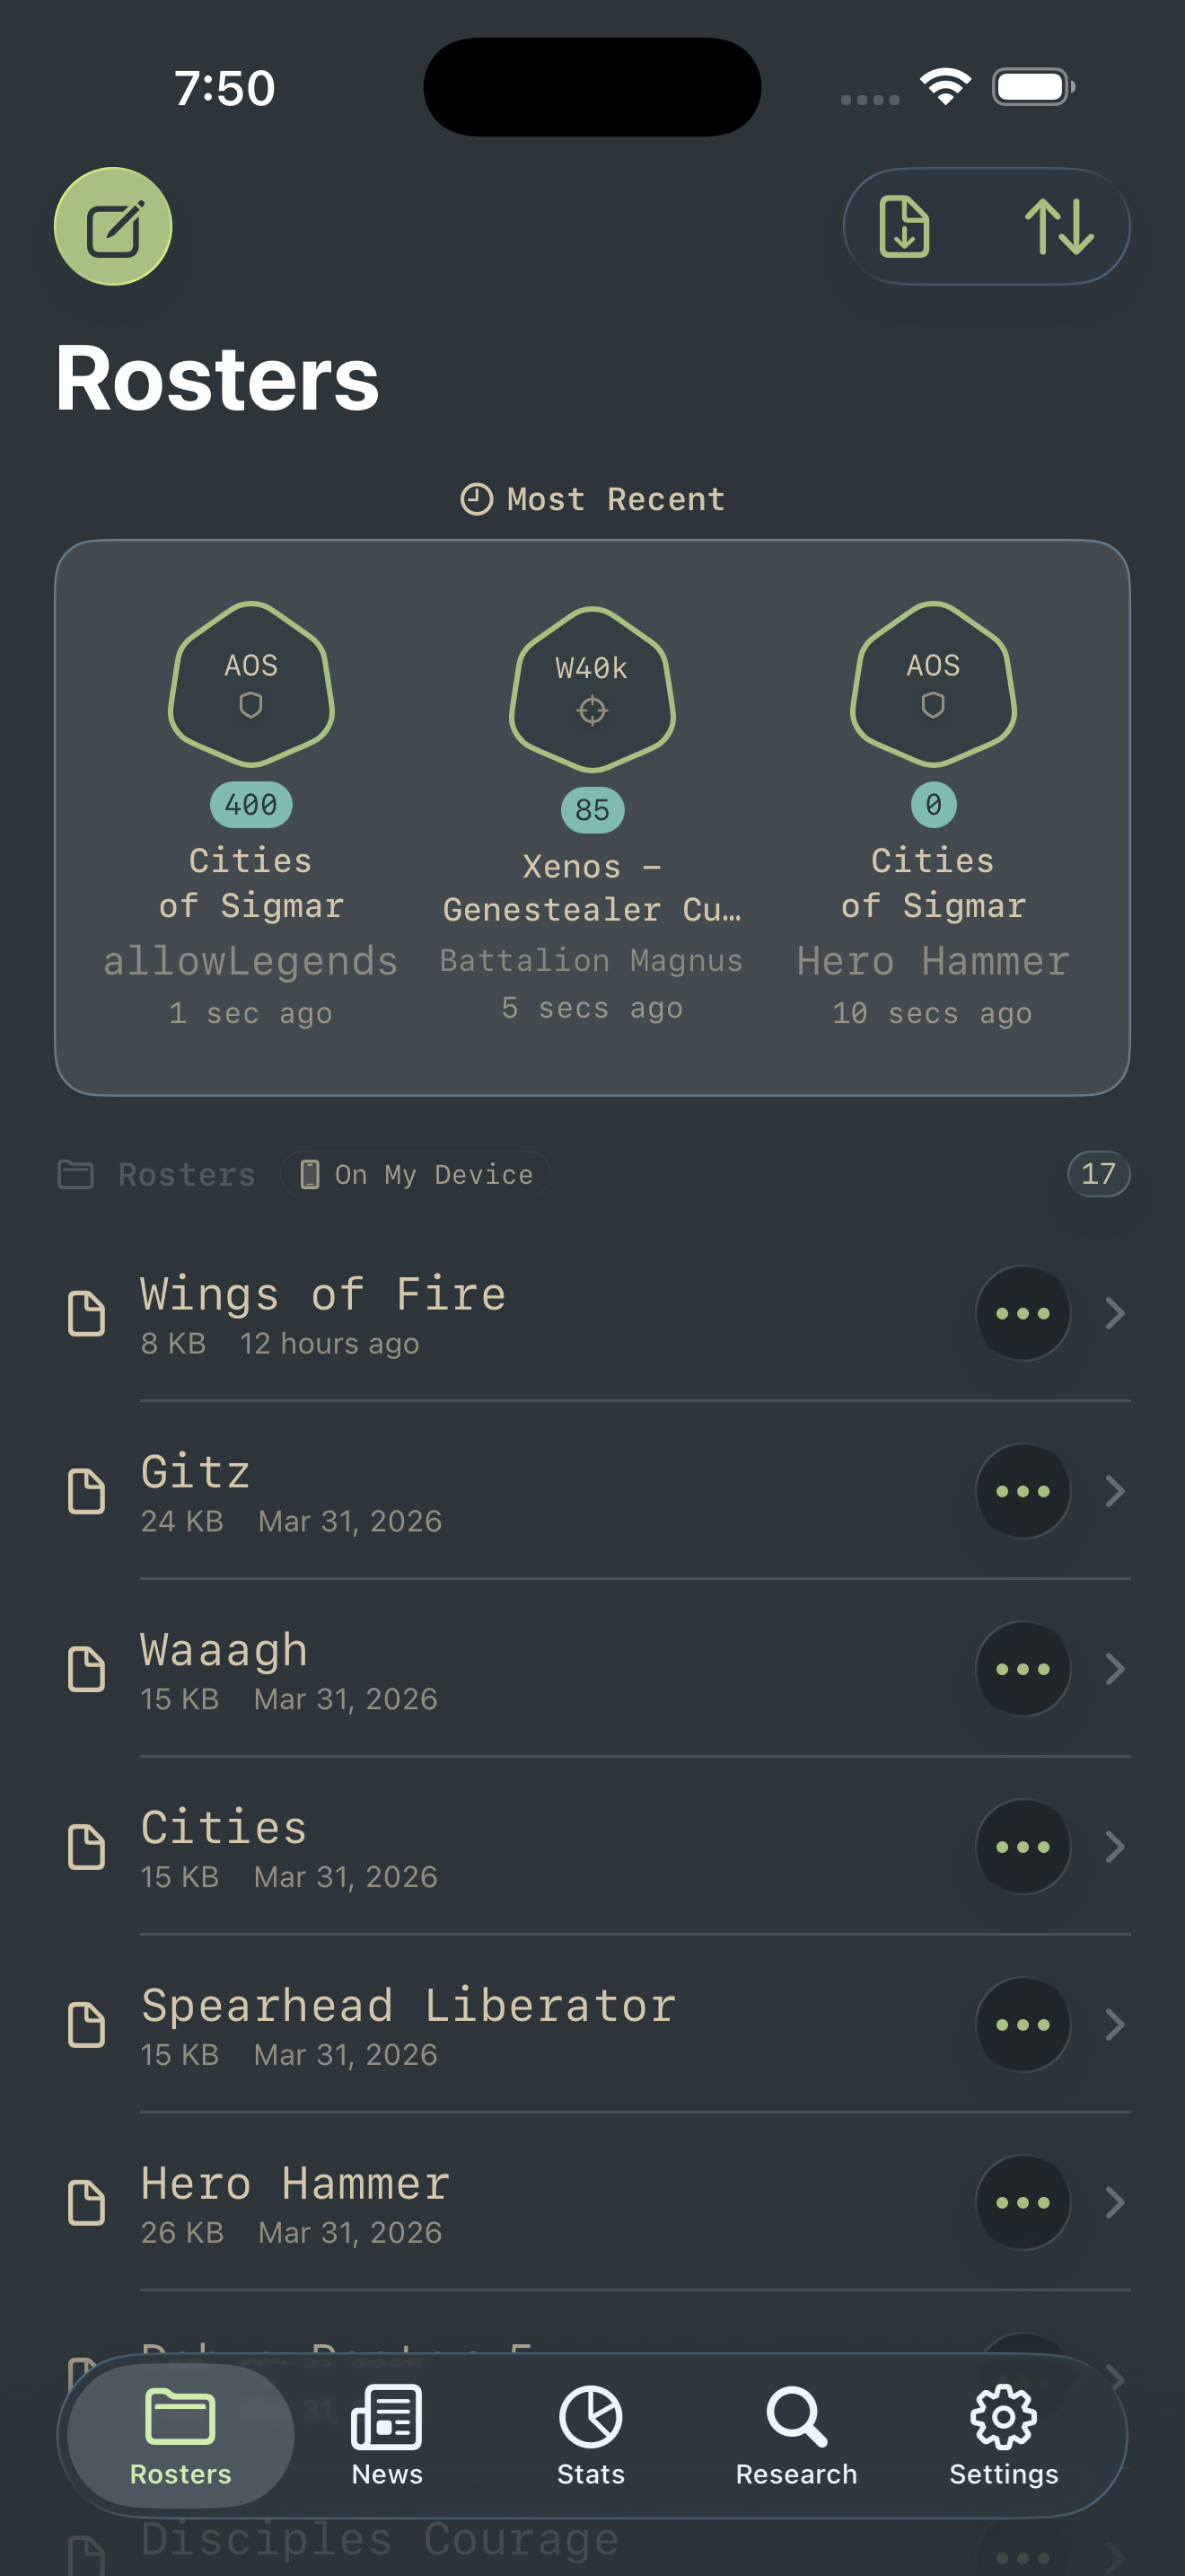
Task: Tap chevron beside Hero Hammer list row
Action: pos(1115,2203)
